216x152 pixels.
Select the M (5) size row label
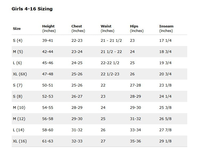pos(18,52)
